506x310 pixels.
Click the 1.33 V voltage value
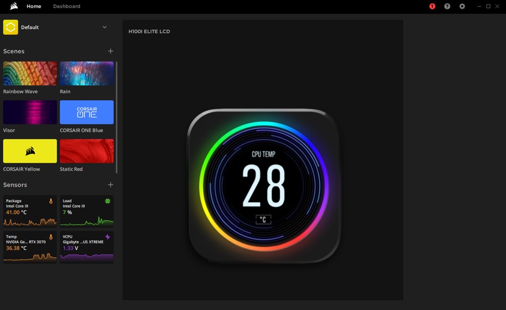[70, 248]
